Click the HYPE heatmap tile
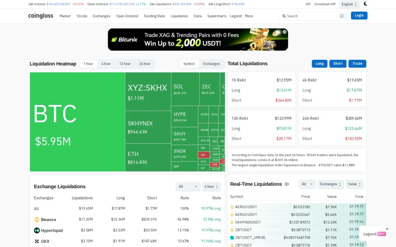 click(x=184, y=117)
